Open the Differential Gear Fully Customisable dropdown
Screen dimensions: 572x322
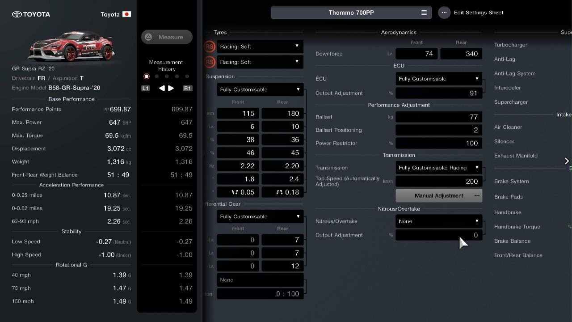point(260,216)
